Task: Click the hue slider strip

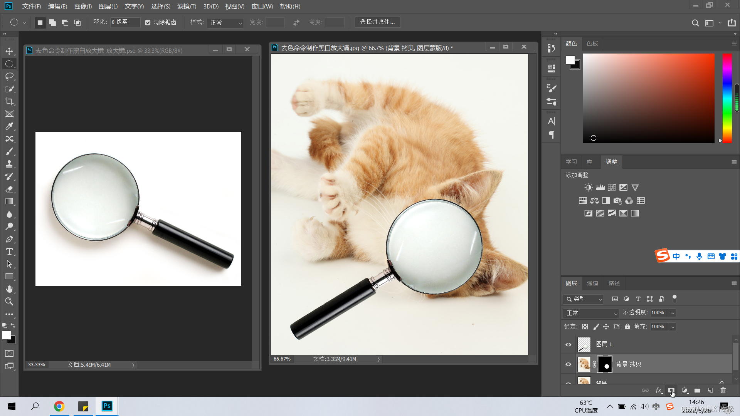Action: click(x=727, y=98)
